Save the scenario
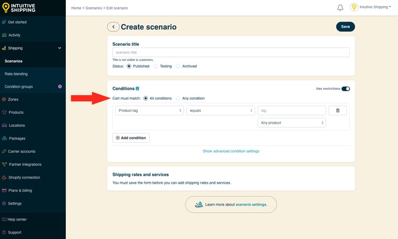This screenshot has width=398, height=239. (346, 27)
